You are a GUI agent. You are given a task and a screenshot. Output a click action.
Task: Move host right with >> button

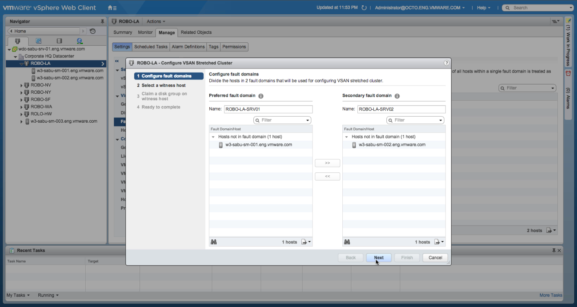click(327, 163)
